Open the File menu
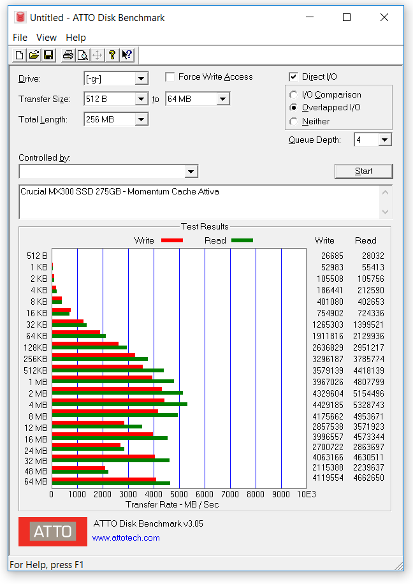 [x=20, y=38]
